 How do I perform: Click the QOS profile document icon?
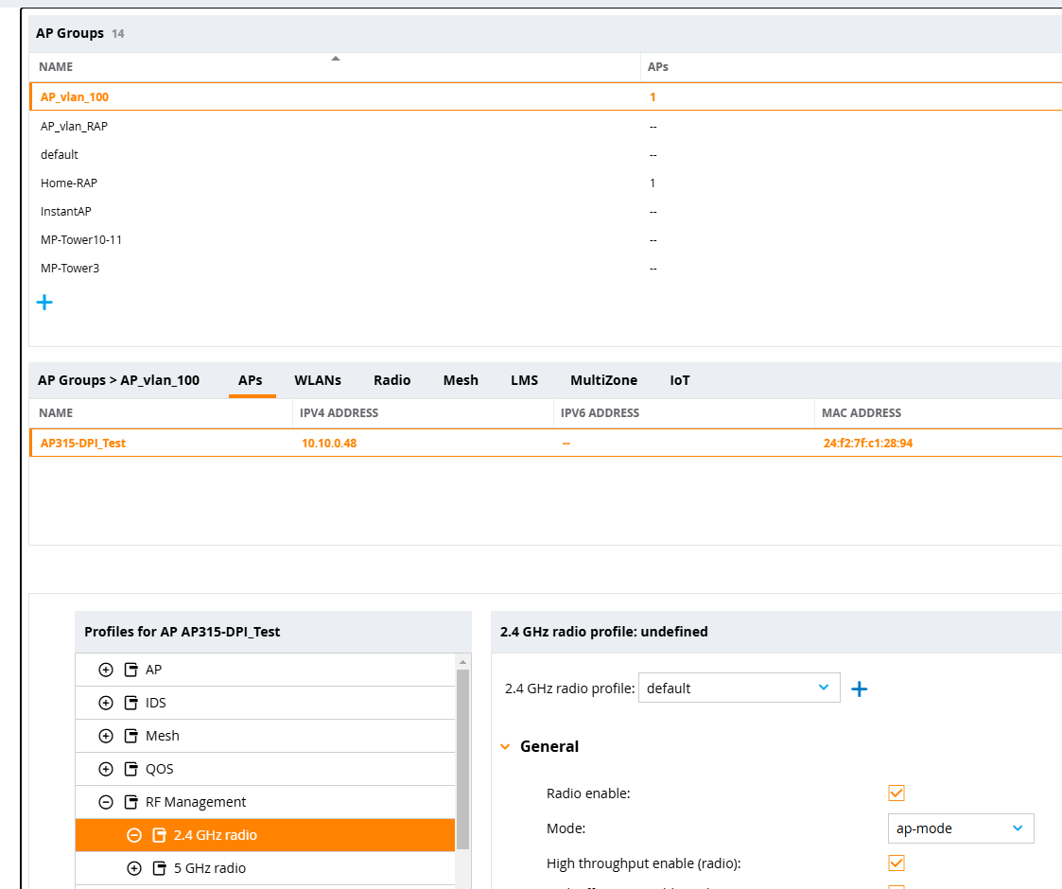[131, 769]
